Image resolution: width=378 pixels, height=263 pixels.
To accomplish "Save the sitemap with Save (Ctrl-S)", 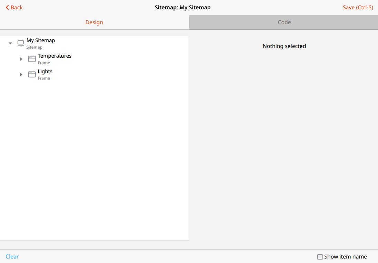I will point(358,7).
